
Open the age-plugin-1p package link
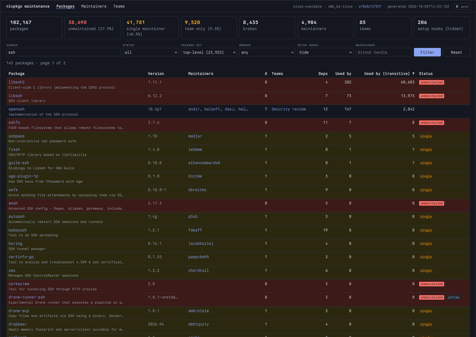tap(23, 176)
